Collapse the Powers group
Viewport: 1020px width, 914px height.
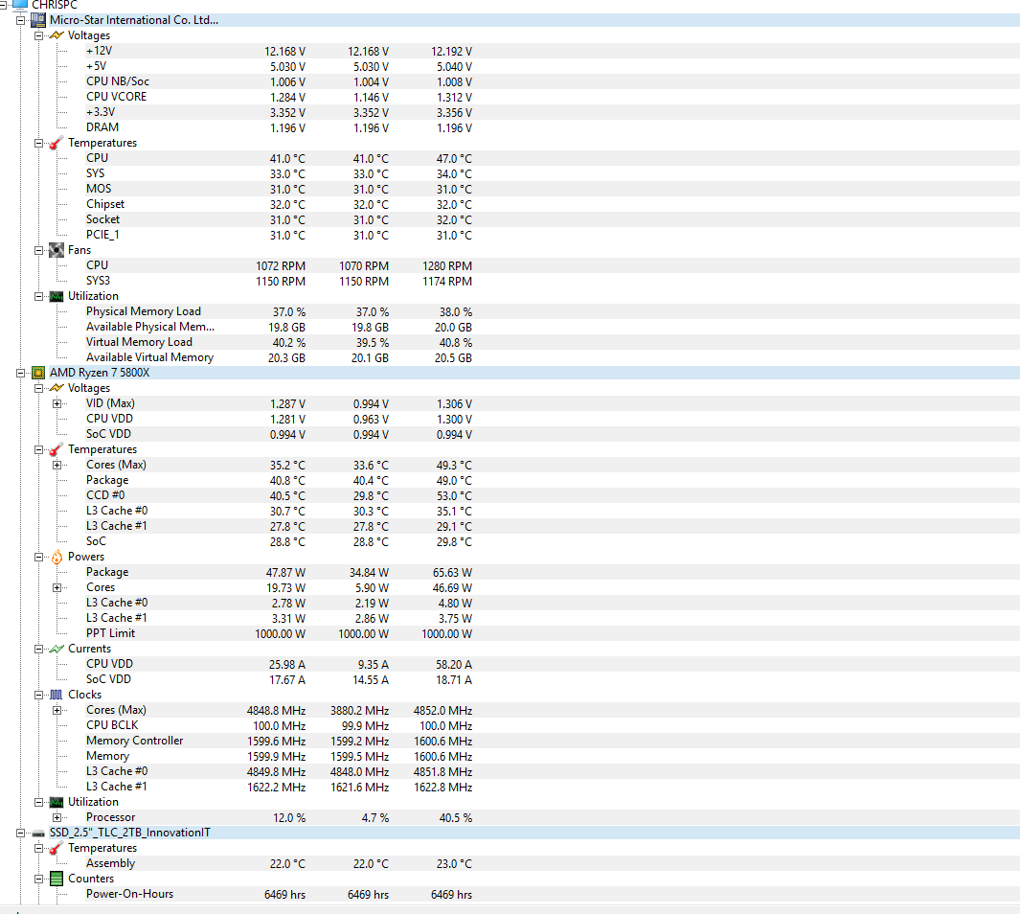coord(38,558)
